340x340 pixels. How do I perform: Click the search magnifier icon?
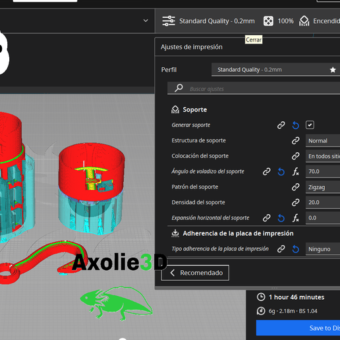[179, 88]
